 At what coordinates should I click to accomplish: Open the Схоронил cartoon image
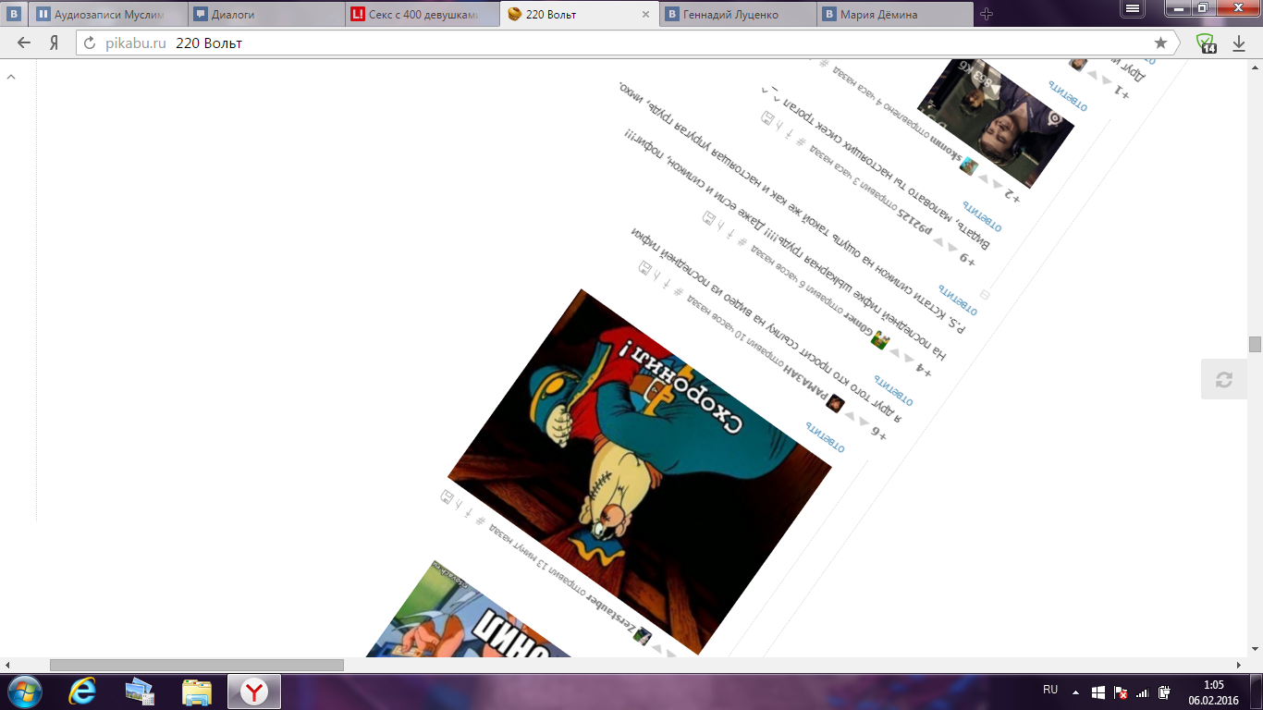(640, 471)
